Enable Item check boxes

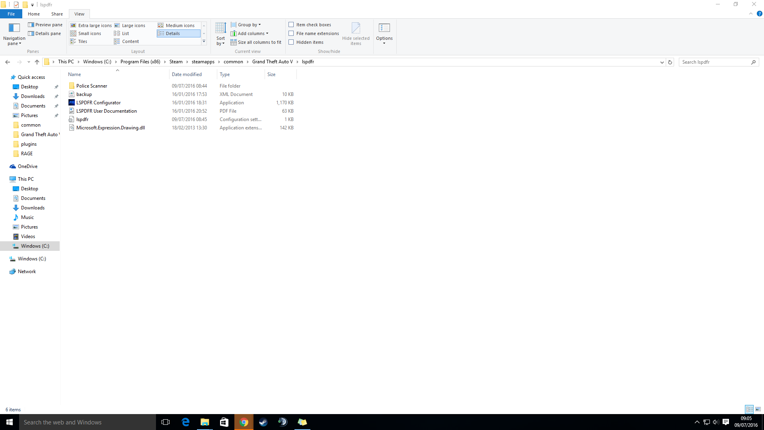(291, 25)
